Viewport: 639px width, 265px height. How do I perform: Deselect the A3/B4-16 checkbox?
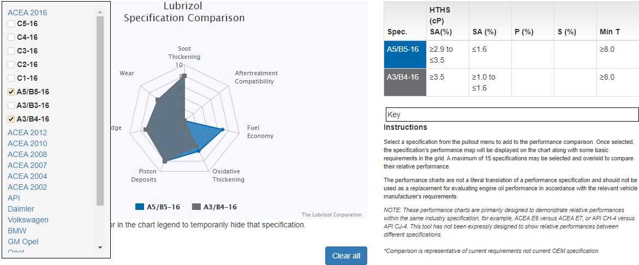tap(11, 119)
